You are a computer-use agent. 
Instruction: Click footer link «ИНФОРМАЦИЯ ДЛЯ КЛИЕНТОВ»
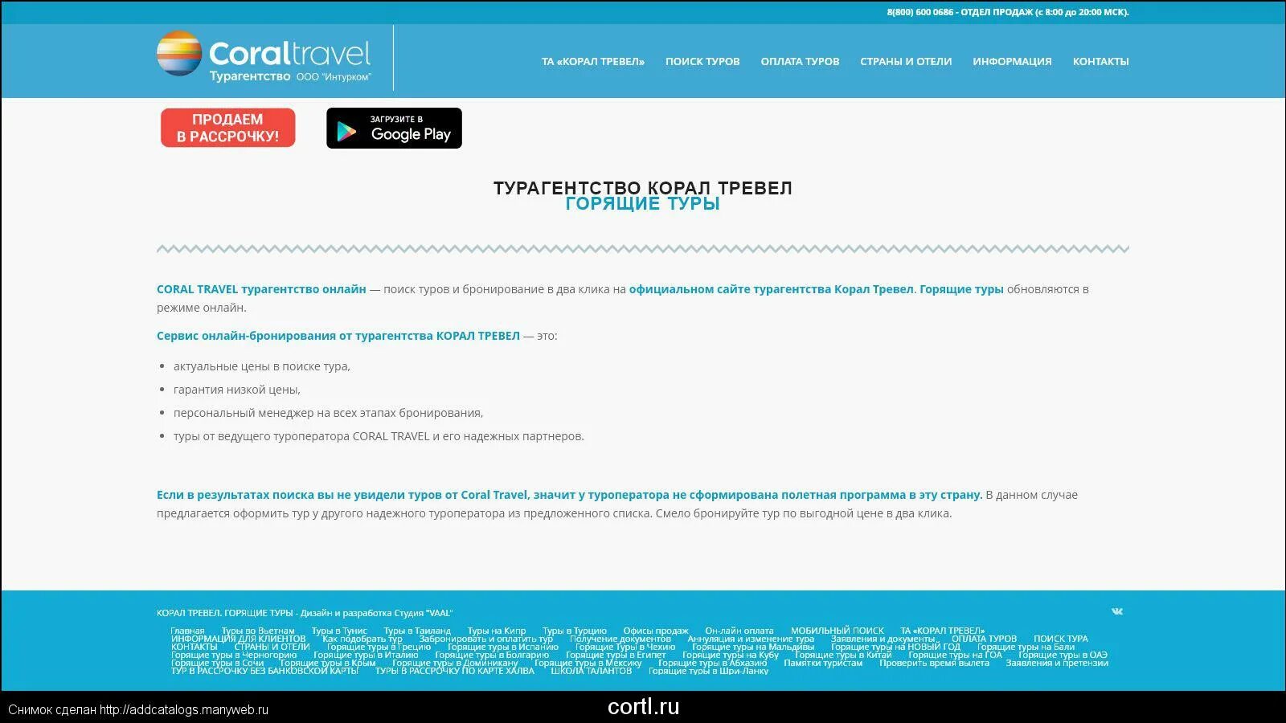pyautogui.click(x=238, y=639)
